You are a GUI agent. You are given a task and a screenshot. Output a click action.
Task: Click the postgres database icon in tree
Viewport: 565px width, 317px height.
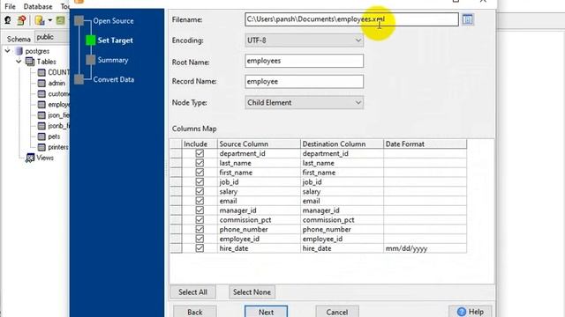[x=19, y=51]
